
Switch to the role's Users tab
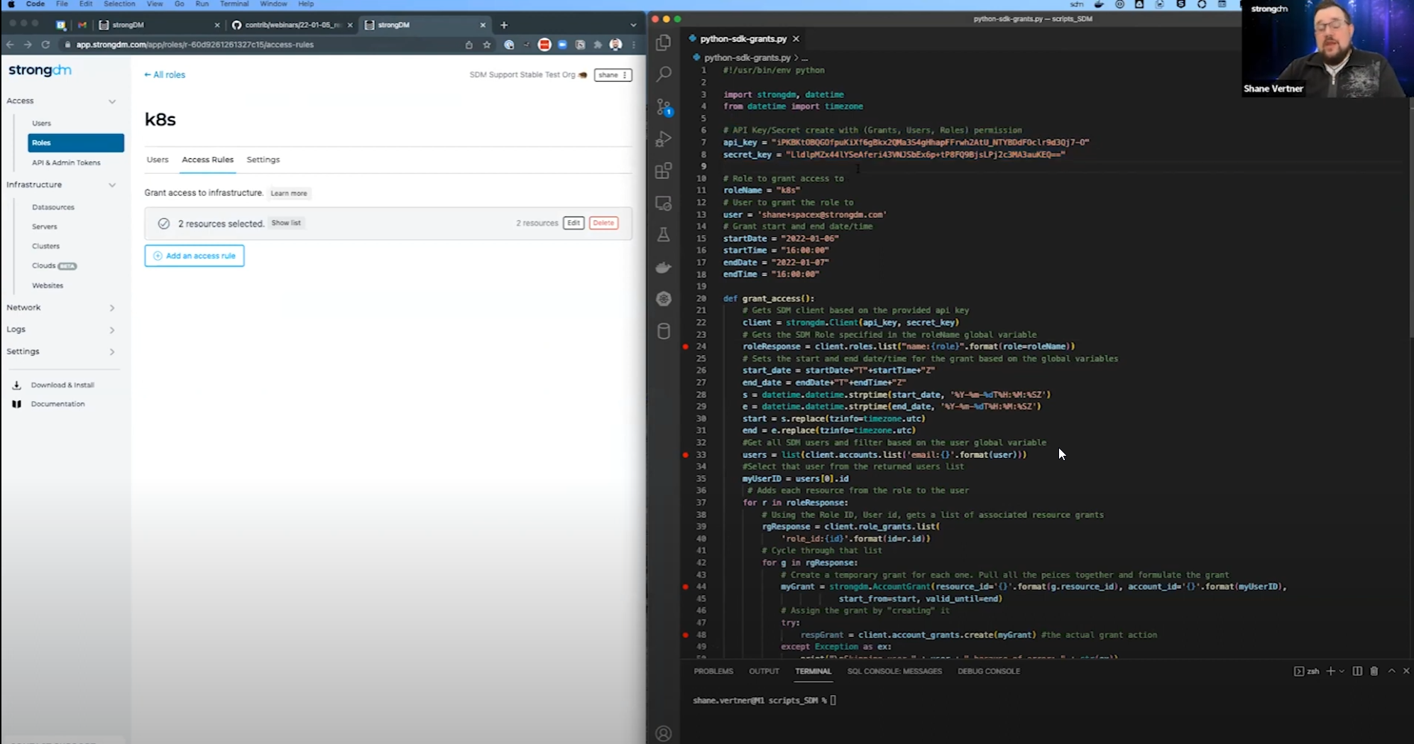(158, 160)
